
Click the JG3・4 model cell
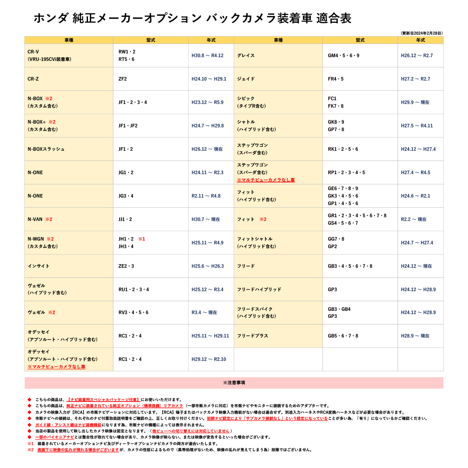(x=151, y=196)
